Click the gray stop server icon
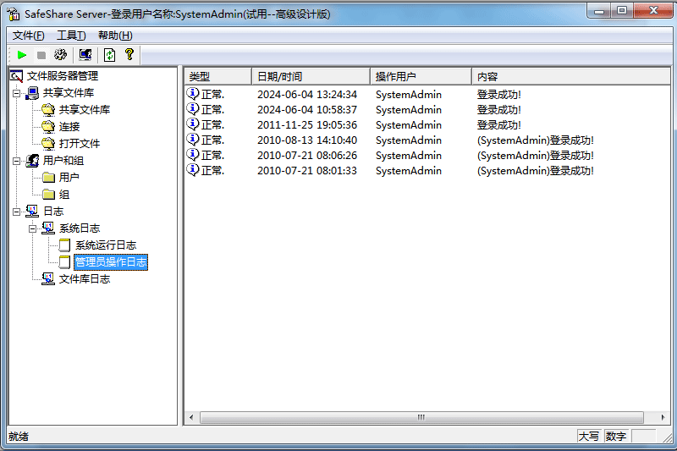 click(41, 55)
